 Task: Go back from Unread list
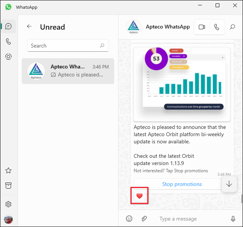pos(29,27)
